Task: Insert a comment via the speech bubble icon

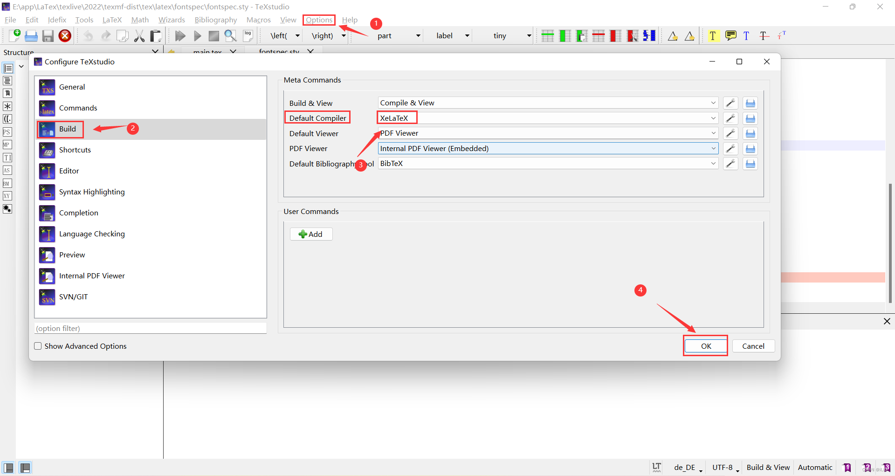Action: 730,35
